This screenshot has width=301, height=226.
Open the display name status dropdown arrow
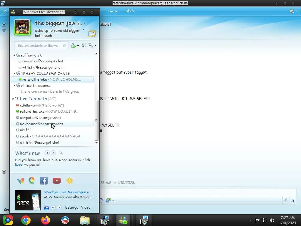click(85, 24)
